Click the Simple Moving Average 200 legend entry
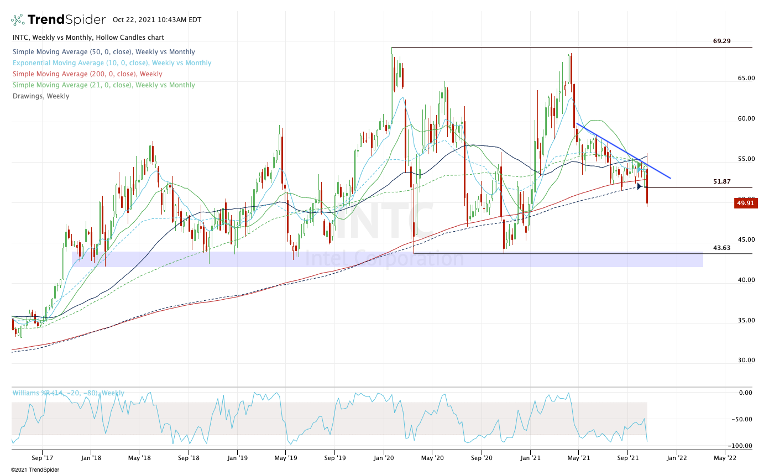The height and width of the screenshot is (475, 769). coord(87,74)
